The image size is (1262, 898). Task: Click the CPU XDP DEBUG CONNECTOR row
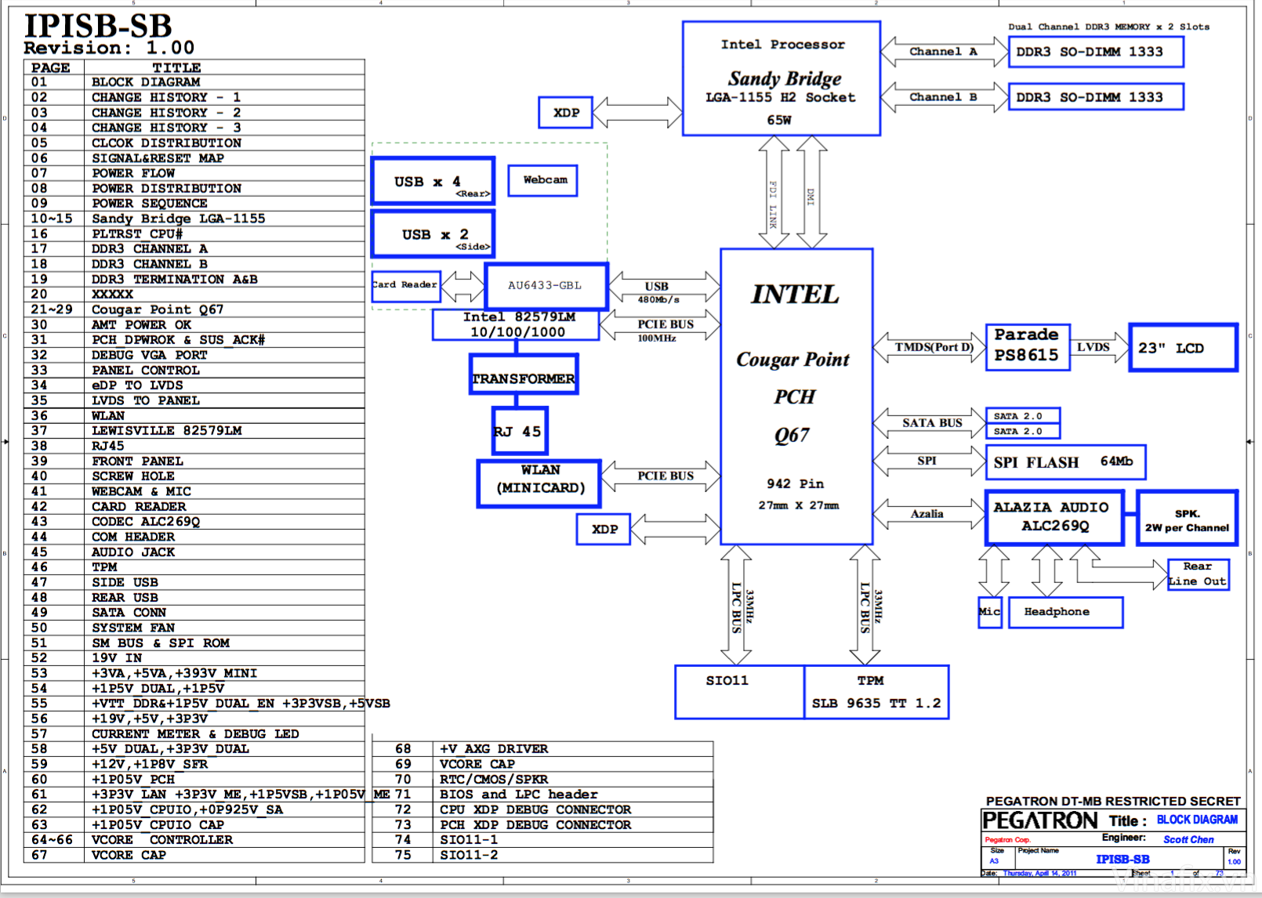(x=542, y=810)
